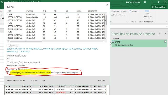Click the SNR column header in the preview
Screen dimensions: 168x95
point(45,11)
